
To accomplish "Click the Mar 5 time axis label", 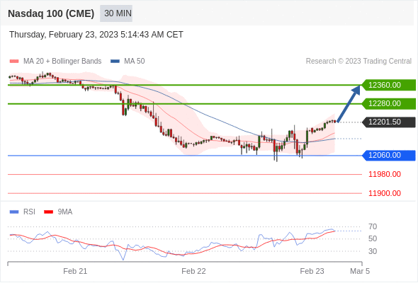I will [360, 271].
